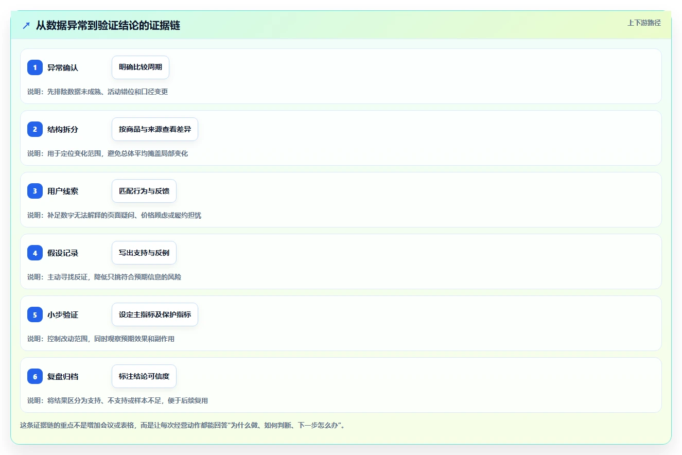Click the step number 6 badge

pyautogui.click(x=35, y=376)
